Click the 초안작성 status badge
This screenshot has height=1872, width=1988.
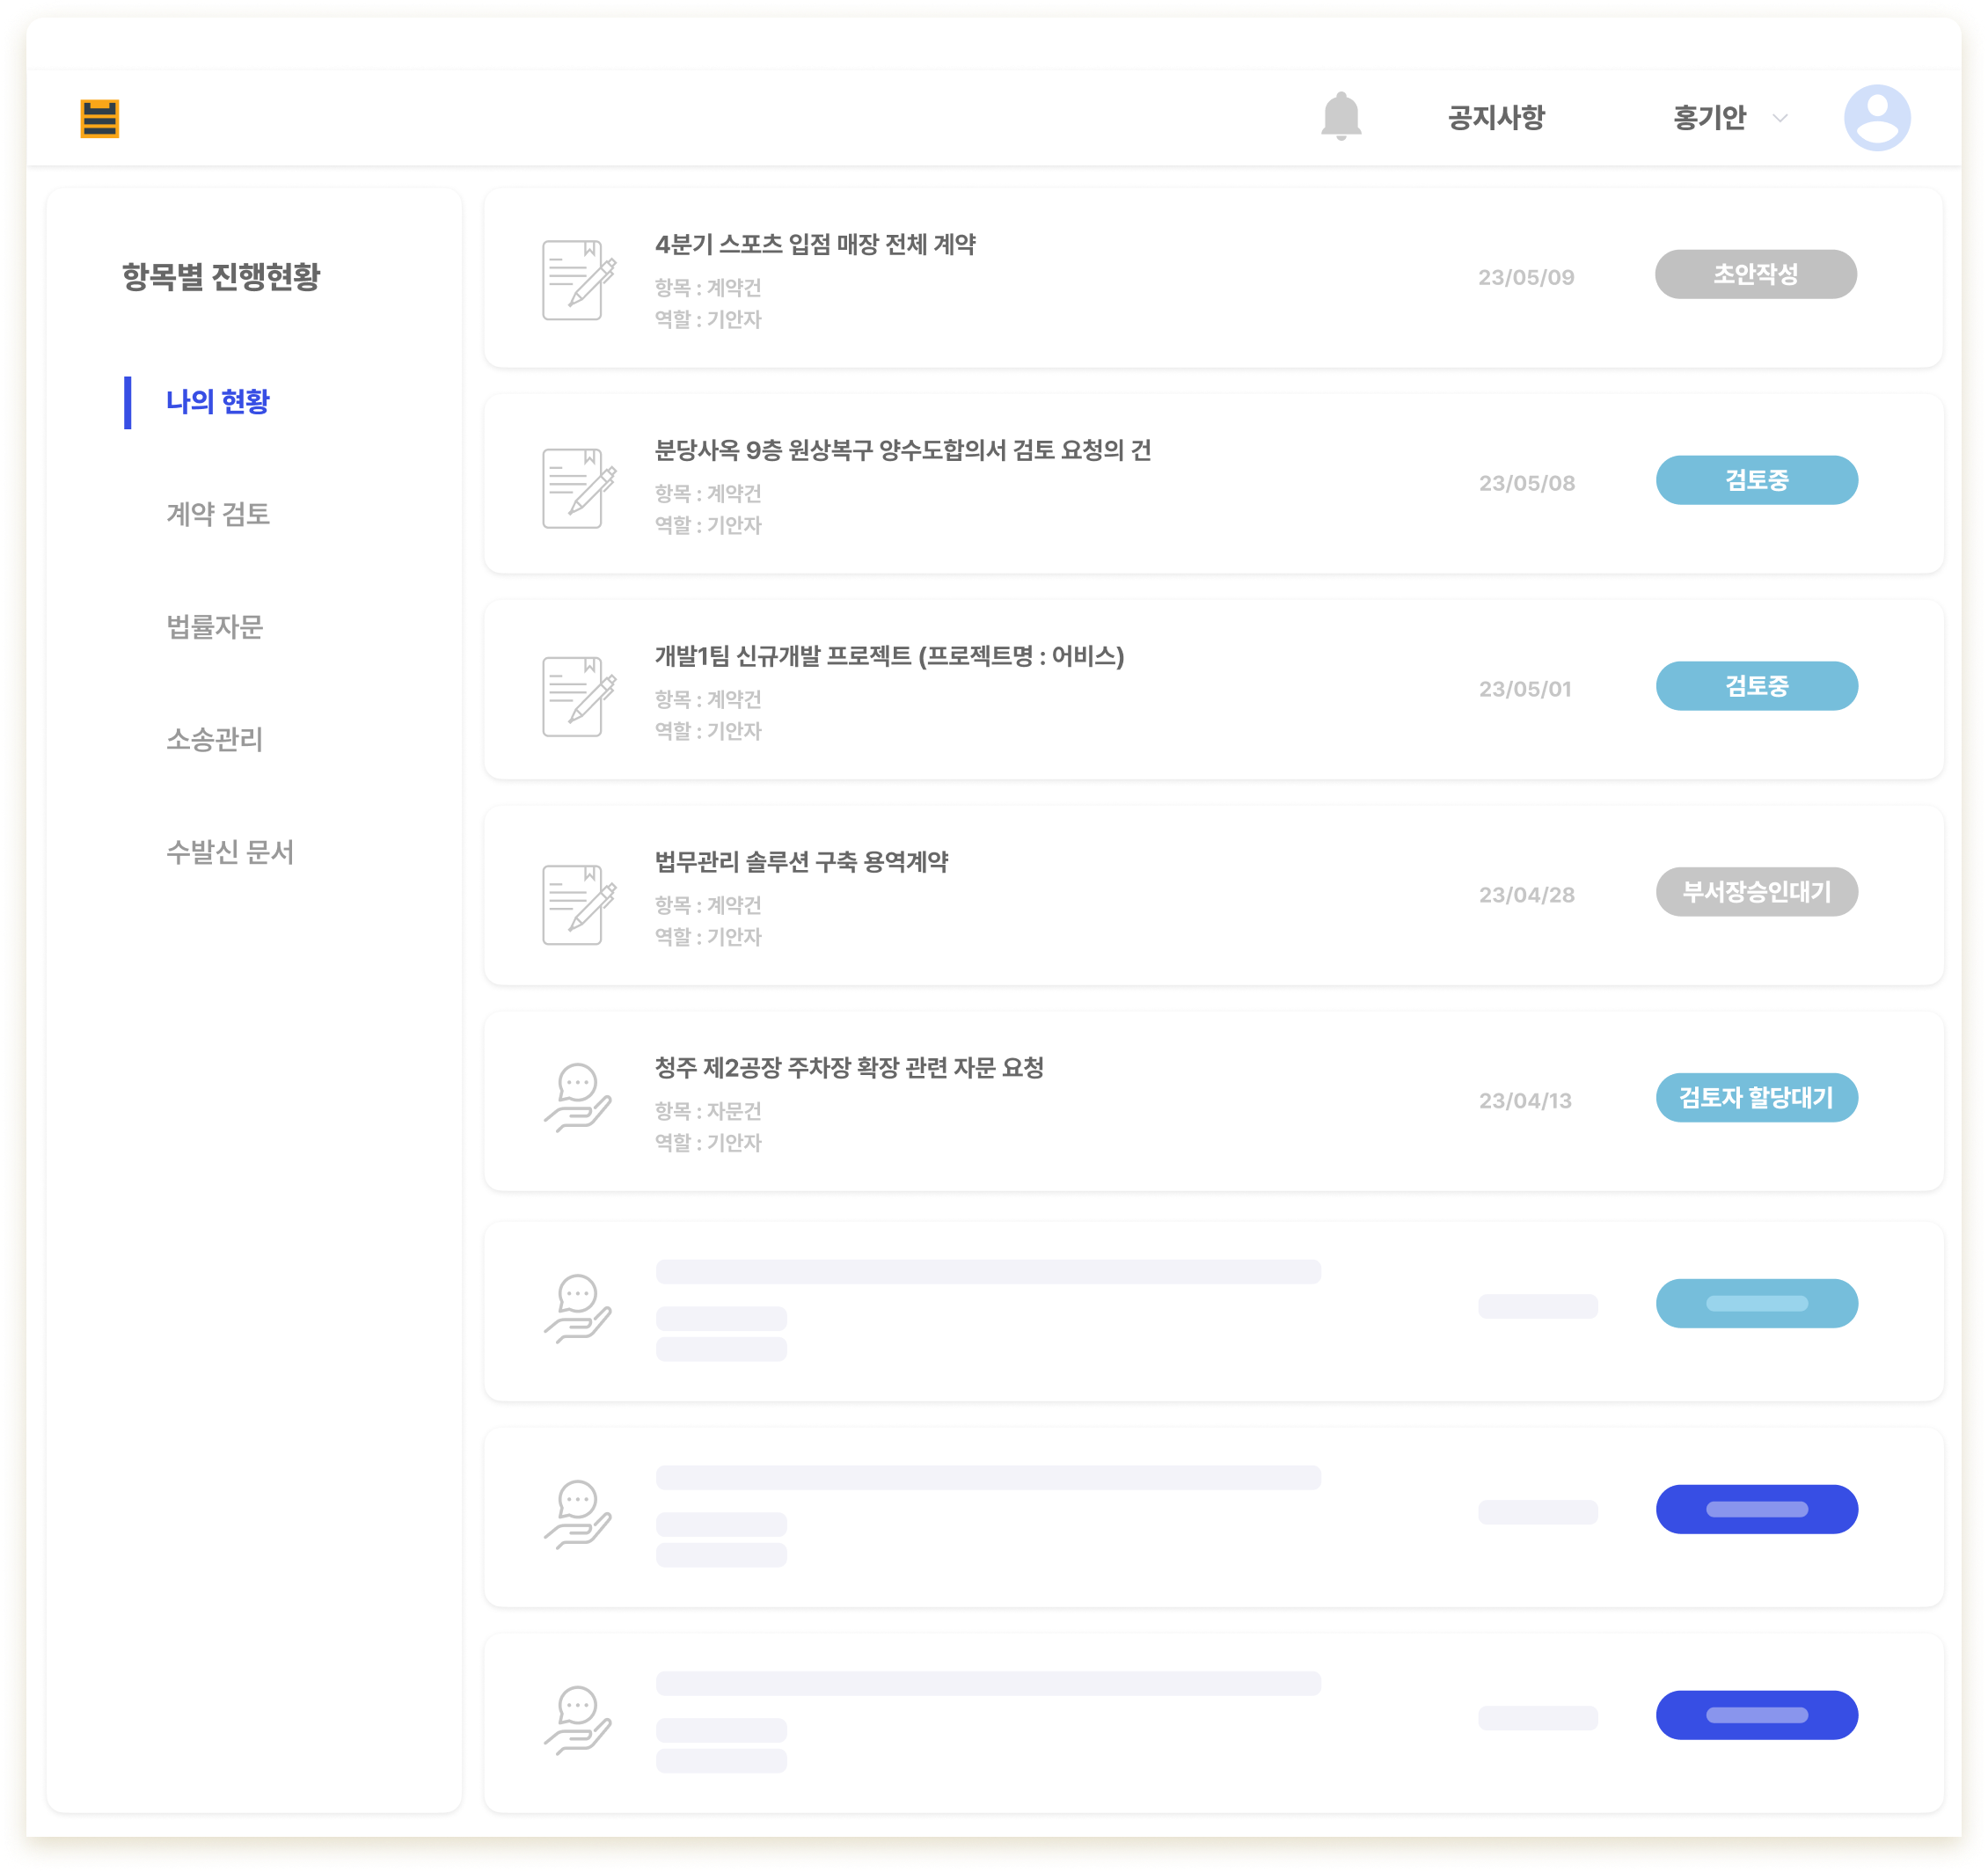(x=1755, y=274)
